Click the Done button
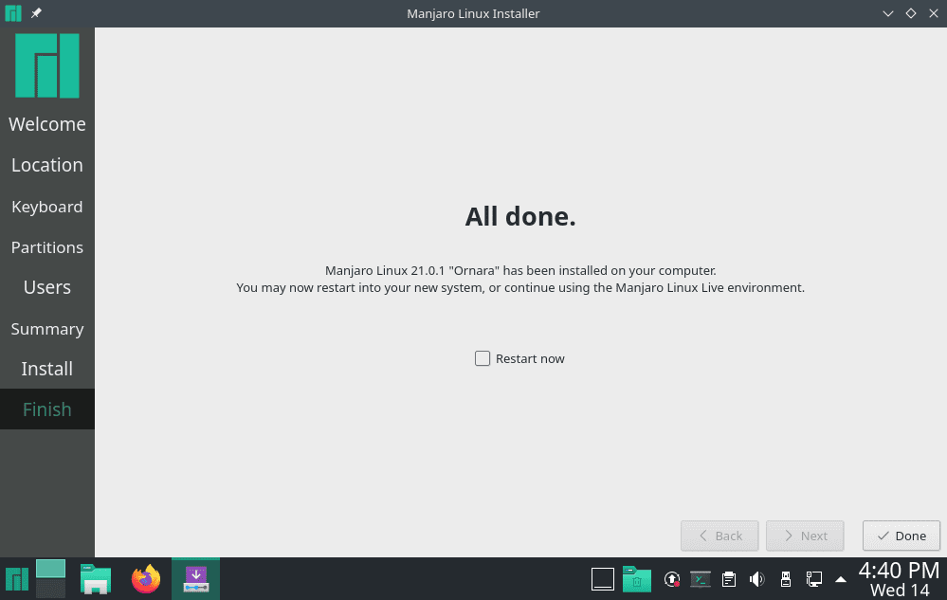Viewport: 947px width, 600px height. click(901, 536)
